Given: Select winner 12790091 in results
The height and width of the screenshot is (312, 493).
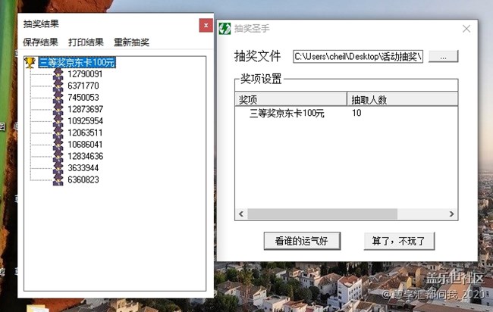Looking at the screenshot, I should coord(85,74).
